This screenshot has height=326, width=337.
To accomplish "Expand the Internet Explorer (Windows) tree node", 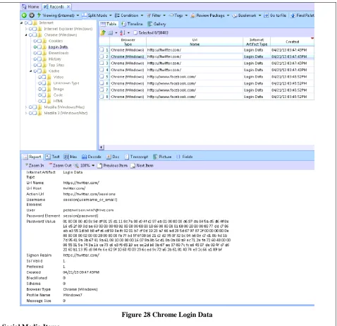I will (26, 29).
